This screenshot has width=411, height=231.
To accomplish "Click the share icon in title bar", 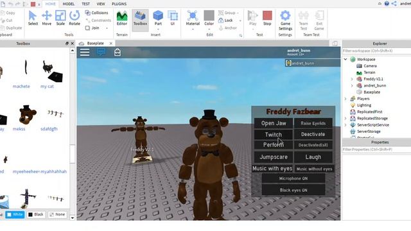I will (x=394, y=3).
